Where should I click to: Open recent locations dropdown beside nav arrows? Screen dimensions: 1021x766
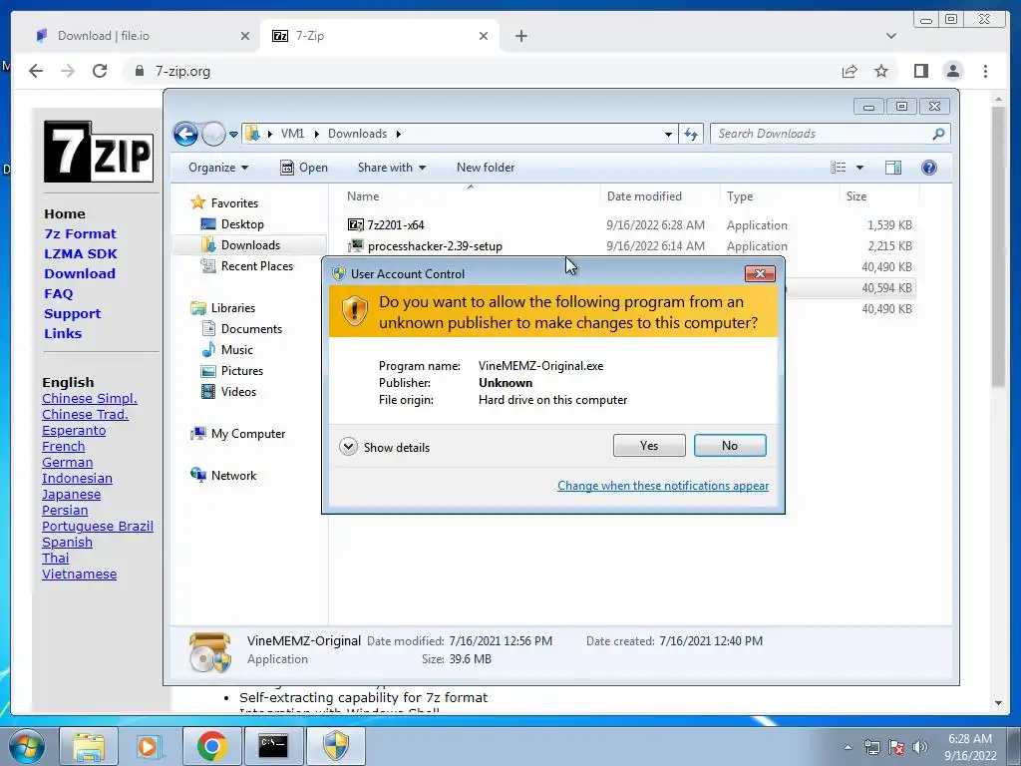click(233, 135)
